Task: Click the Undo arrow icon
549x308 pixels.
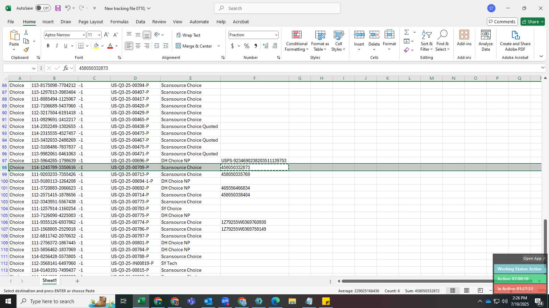Action: coord(68,8)
